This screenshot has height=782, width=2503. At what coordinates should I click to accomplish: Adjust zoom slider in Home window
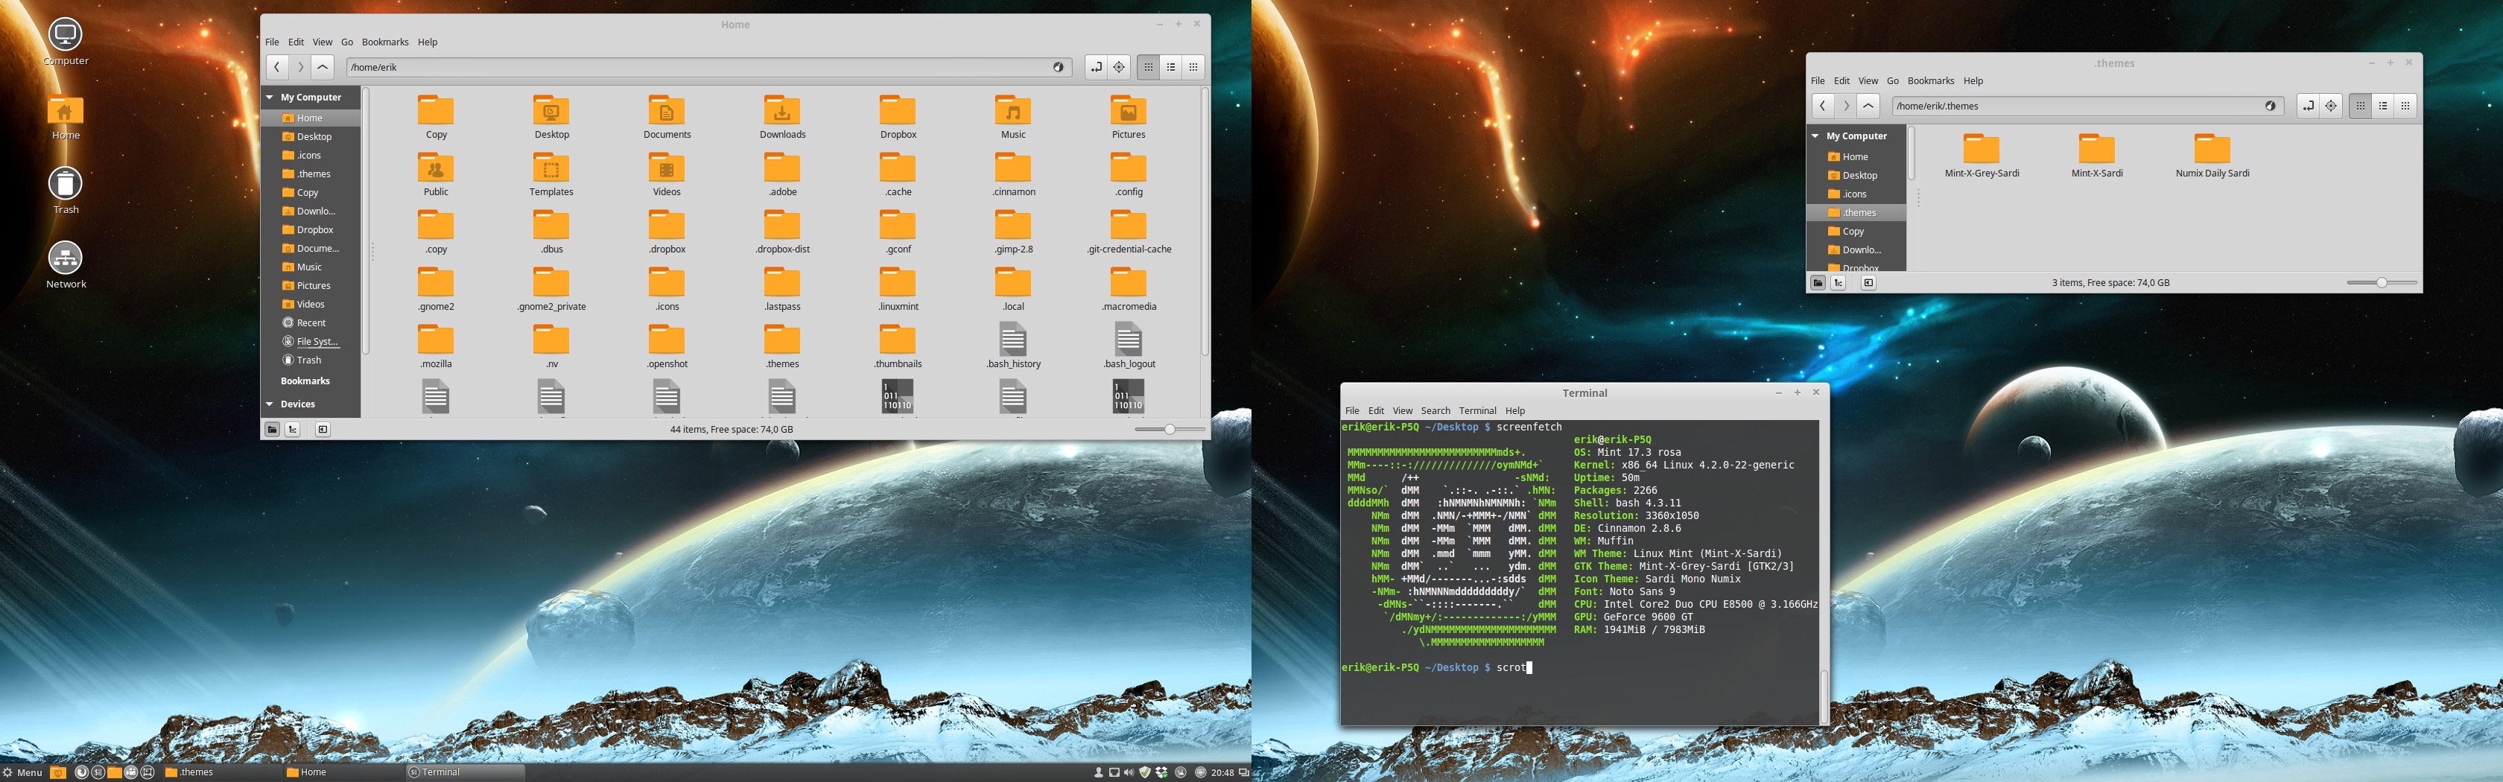pyautogui.click(x=1170, y=430)
